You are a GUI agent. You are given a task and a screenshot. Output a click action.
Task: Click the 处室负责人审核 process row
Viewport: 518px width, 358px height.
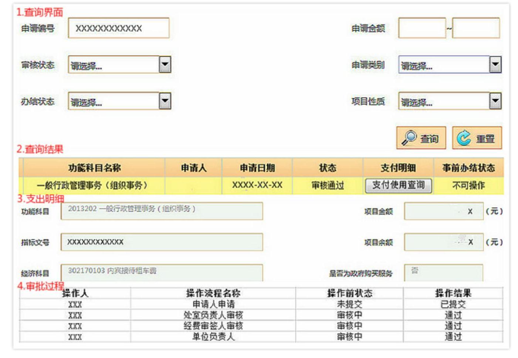click(x=261, y=315)
